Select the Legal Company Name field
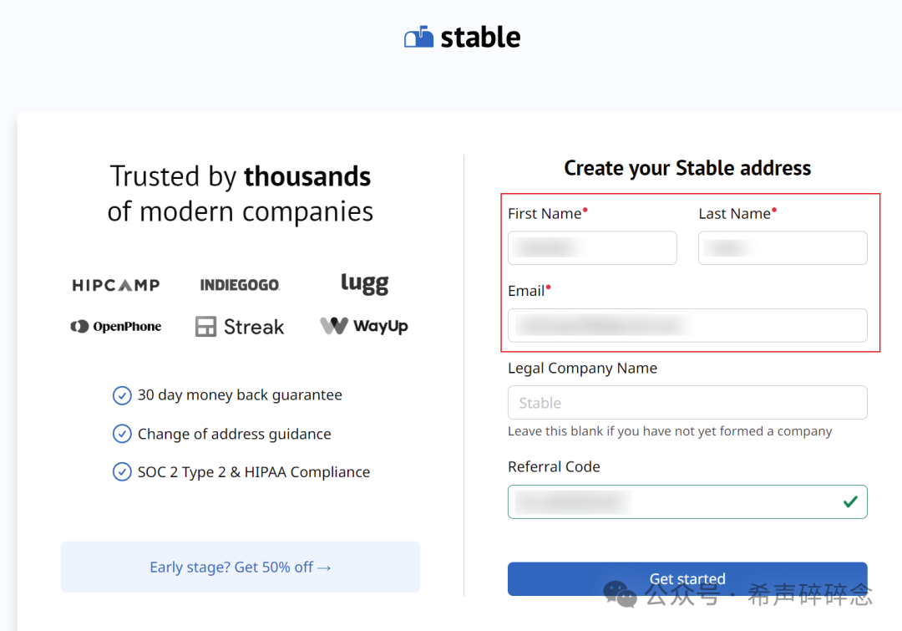Viewport: 902px width, 631px height. coord(687,403)
